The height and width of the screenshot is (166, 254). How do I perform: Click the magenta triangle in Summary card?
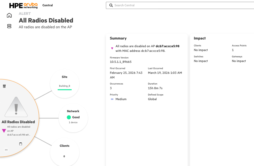112,48
